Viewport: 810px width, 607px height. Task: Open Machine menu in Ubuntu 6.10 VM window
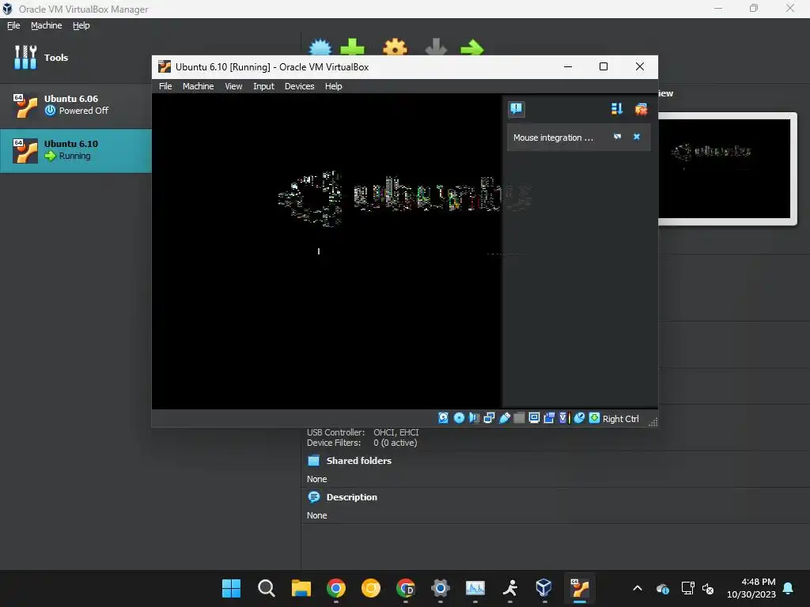coord(198,86)
